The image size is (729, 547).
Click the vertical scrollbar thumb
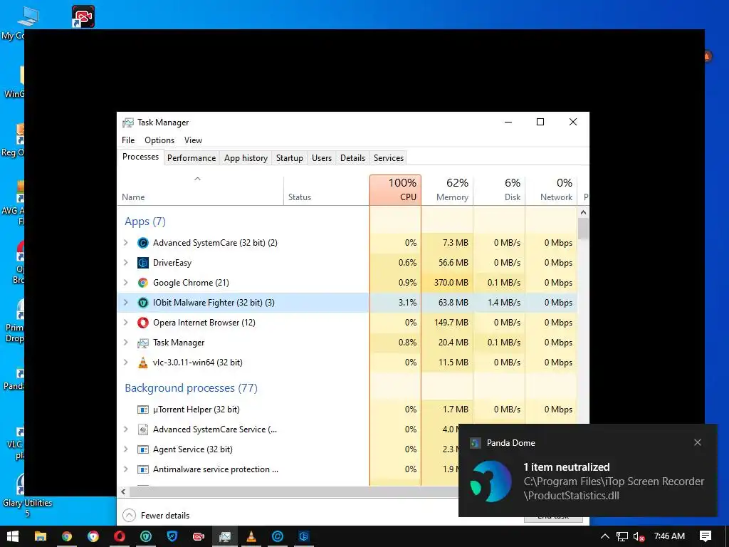coord(583,229)
